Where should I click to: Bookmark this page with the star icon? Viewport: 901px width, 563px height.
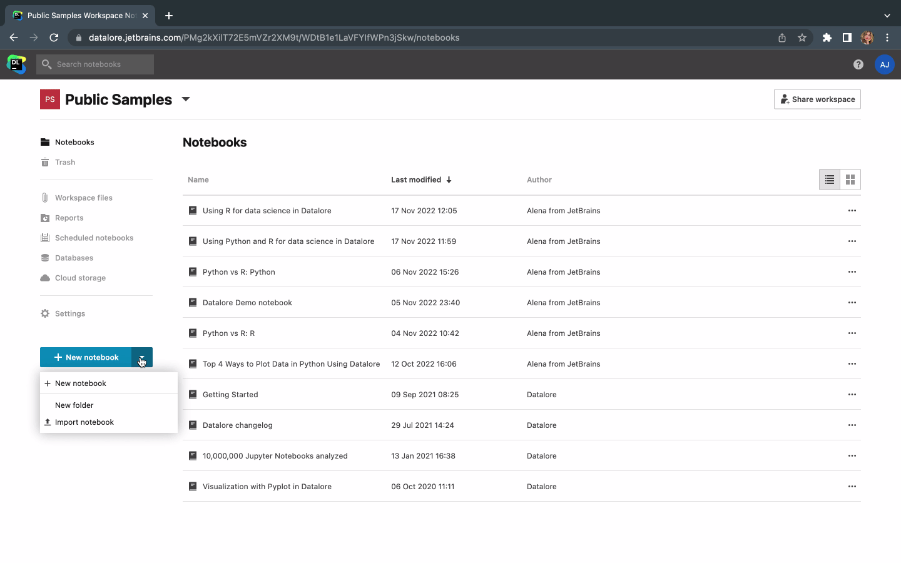802,38
